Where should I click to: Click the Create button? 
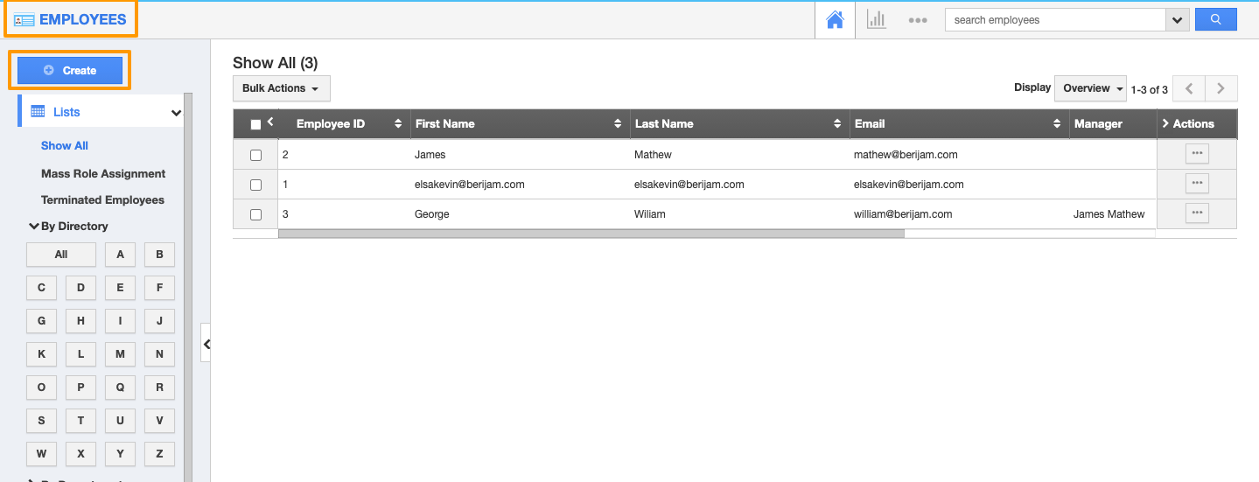click(x=70, y=70)
